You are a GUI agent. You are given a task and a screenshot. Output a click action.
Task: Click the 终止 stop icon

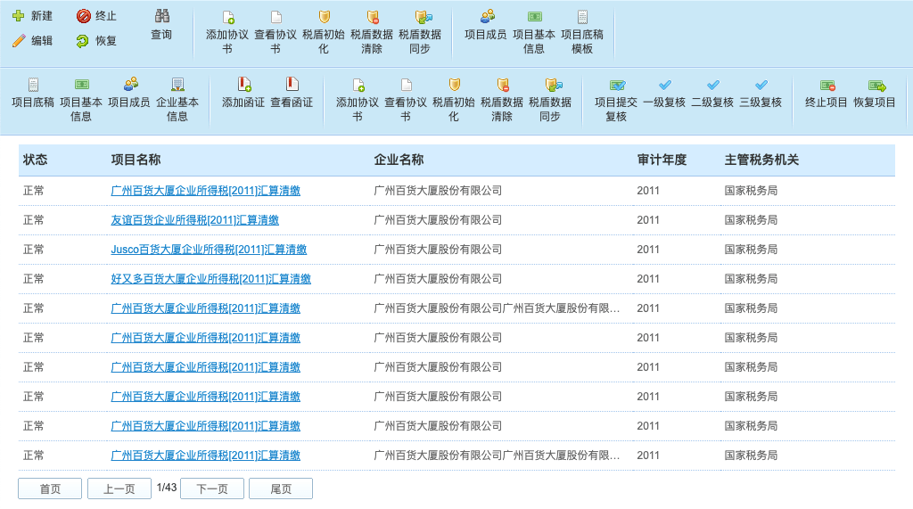point(83,16)
